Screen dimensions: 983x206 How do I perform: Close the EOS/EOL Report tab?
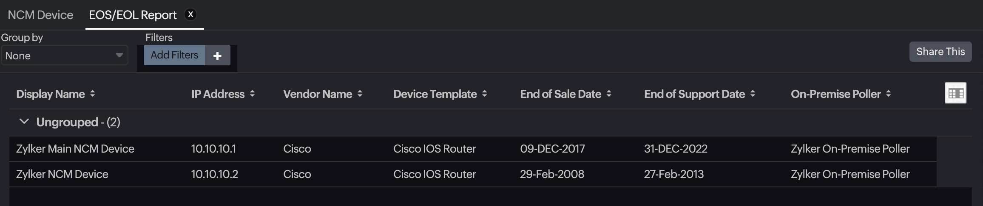click(x=190, y=14)
